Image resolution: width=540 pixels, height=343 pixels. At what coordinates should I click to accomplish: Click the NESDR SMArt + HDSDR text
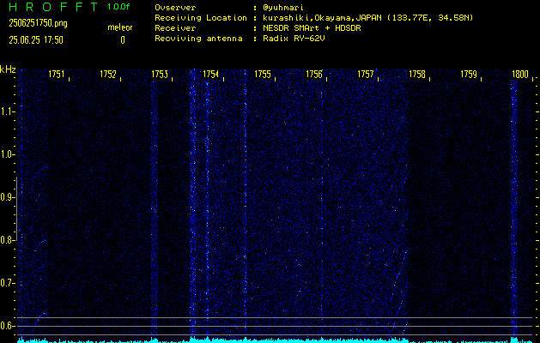coord(312,28)
